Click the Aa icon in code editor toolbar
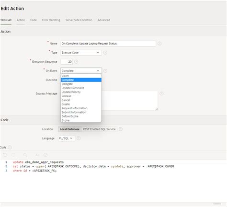 tap(37, 155)
